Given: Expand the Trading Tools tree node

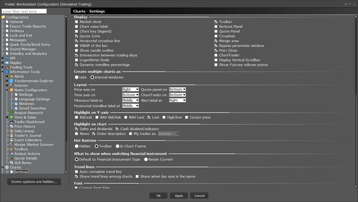Looking at the screenshot, I should (3, 67).
